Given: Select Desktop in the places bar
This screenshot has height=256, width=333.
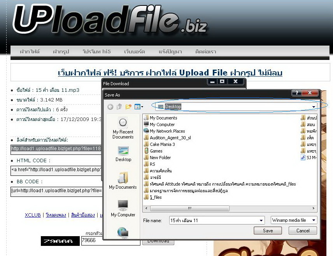Looking at the screenshot, I should (123, 154).
